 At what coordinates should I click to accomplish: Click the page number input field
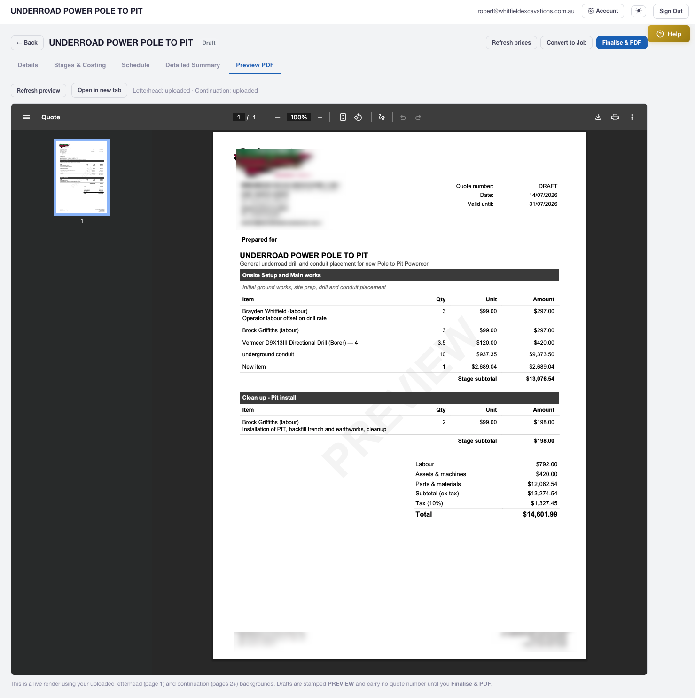pyautogui.click(x=239, y=117)
